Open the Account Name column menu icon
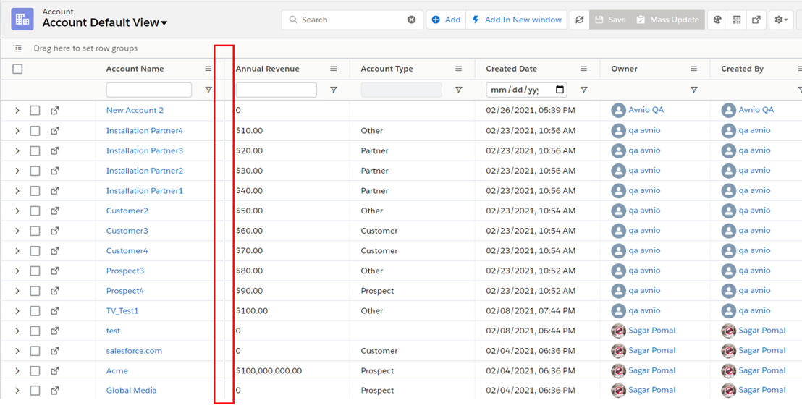Viewport: 802px width, 408px height. tap(208, 69)
